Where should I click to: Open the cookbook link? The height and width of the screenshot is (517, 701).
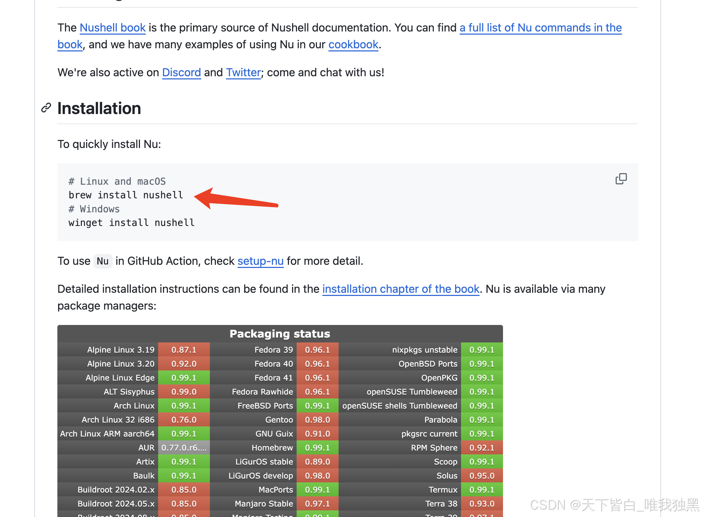(x=353, y=44)
